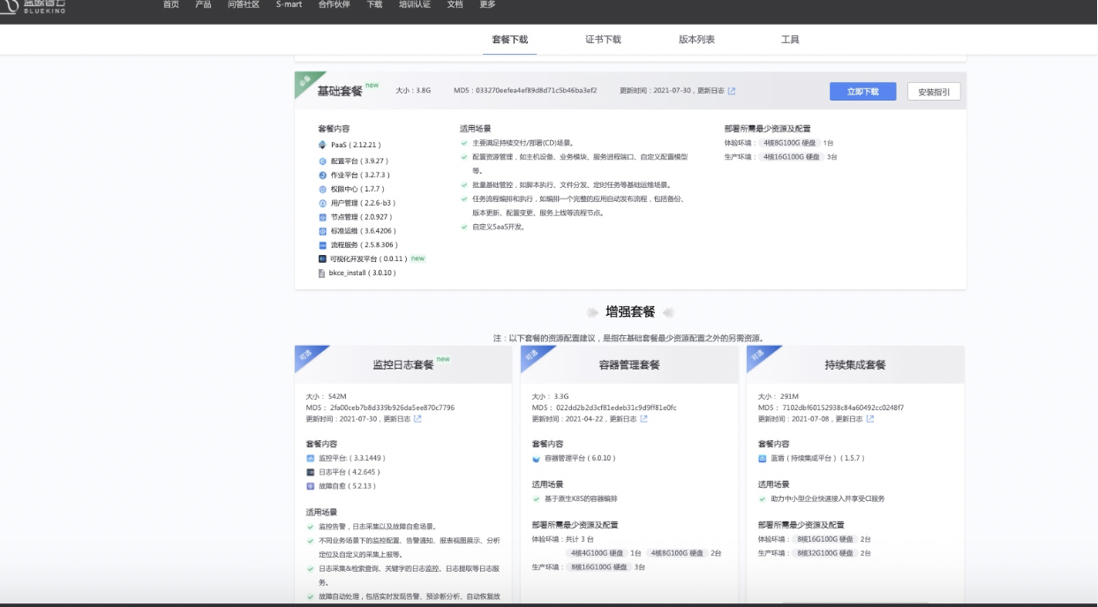
Task: Click the 权限中心 component icon
Action: pos(322,189)
